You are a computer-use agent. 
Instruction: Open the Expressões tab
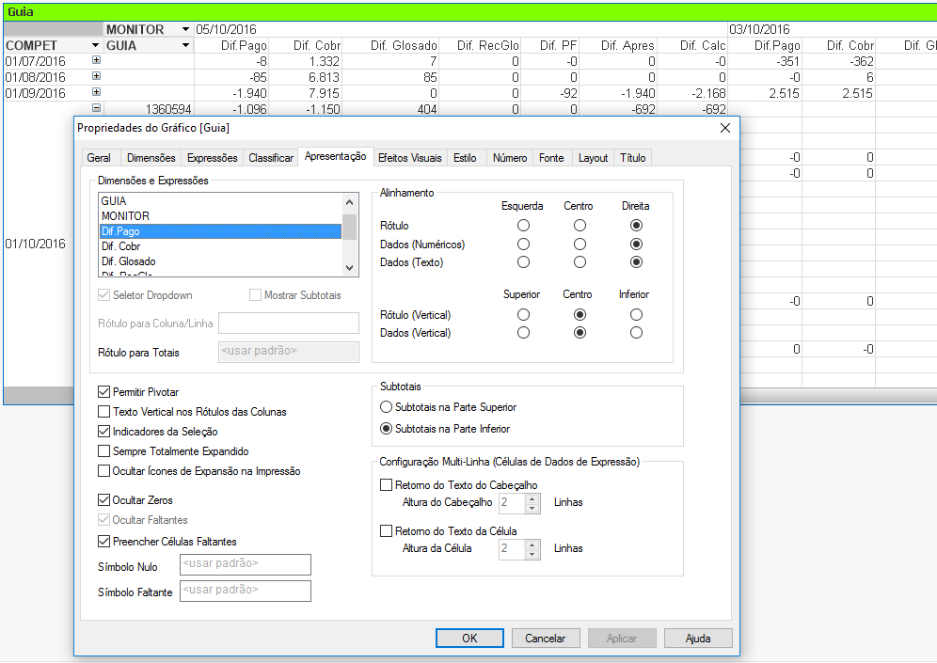tap(212, 158)
